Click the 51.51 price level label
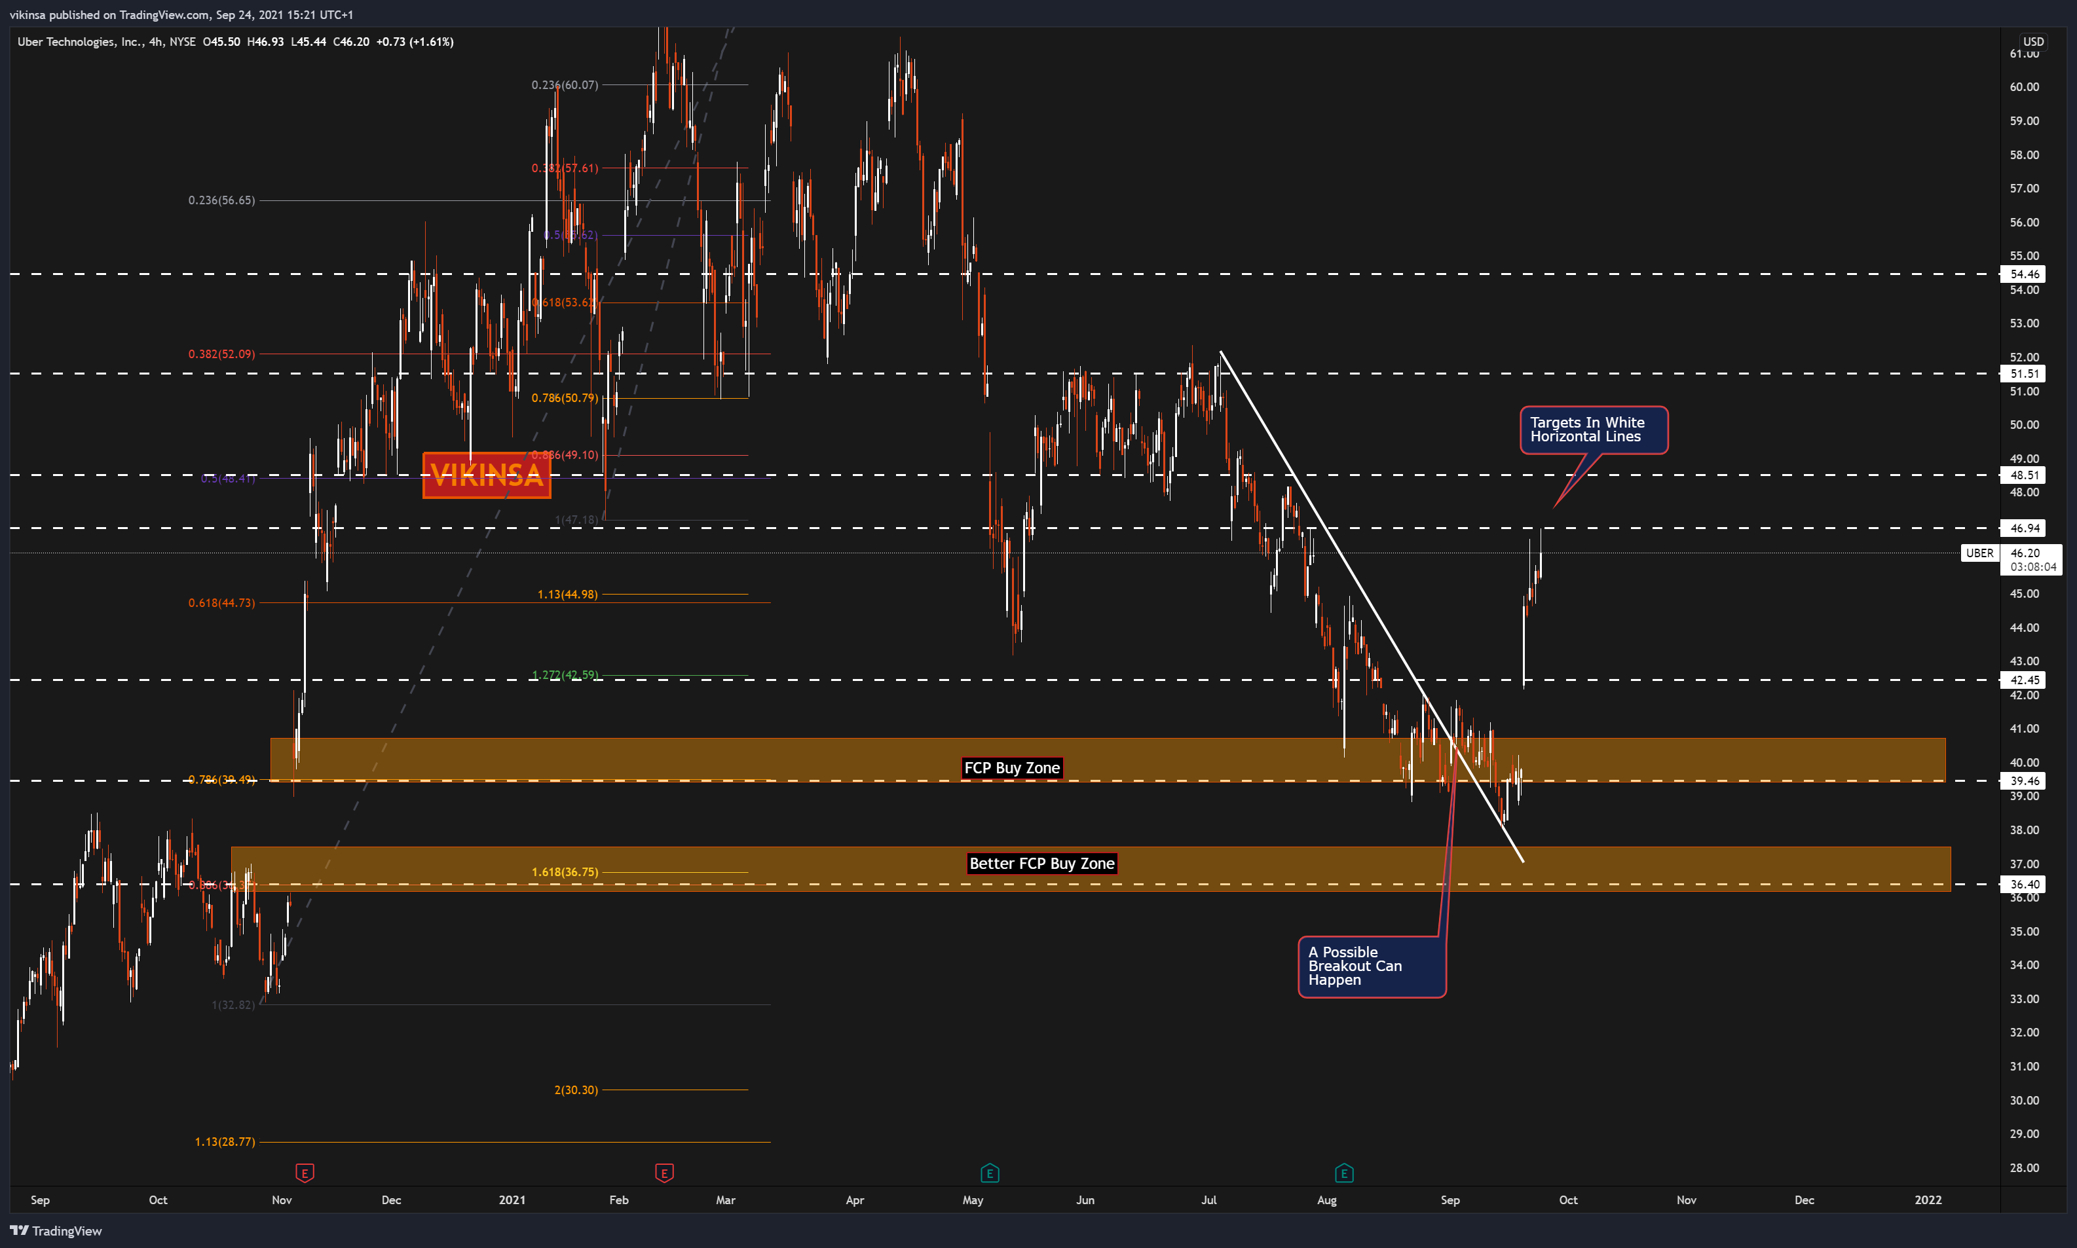 coord(2023,373)
